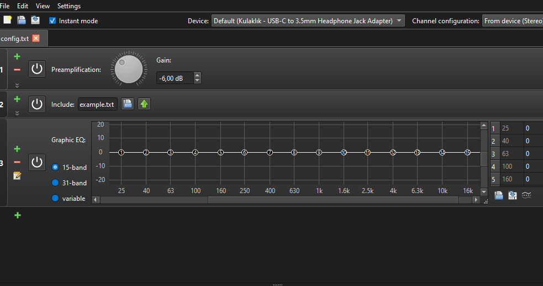The height and width of the screenshot is (286, 543).
Task: Select the gain cell for band 25
Action: pos(533,128)
